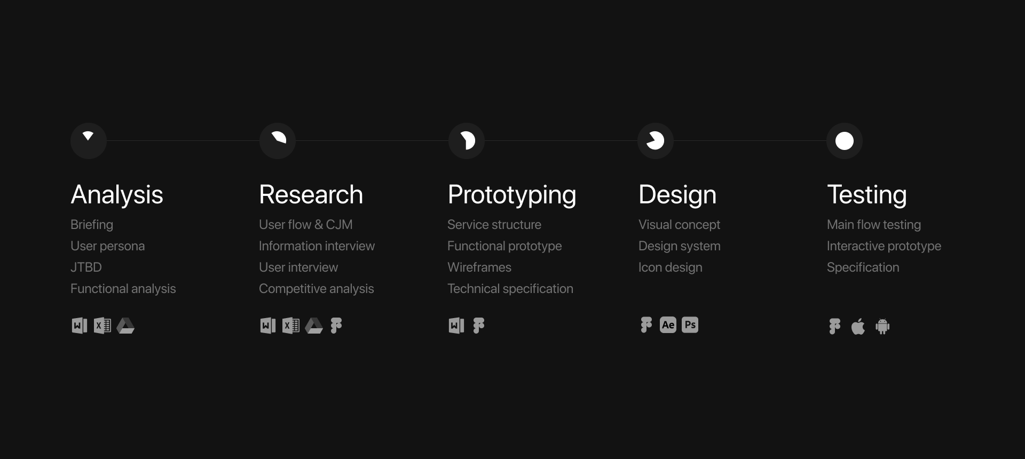Click the Figma icon under Research
This screenshot has width=1025, height=459.
pyautogui.click(x=336, y=326)
